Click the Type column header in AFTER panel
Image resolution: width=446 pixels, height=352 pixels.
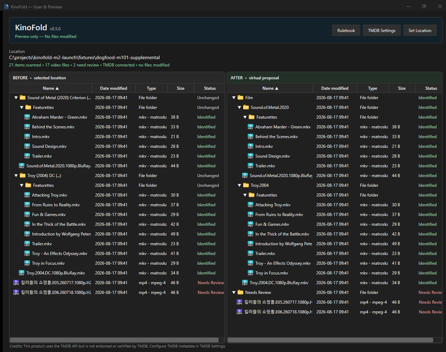click(x=372, y=88)
